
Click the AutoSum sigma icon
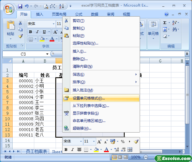(x=165, y=23)
